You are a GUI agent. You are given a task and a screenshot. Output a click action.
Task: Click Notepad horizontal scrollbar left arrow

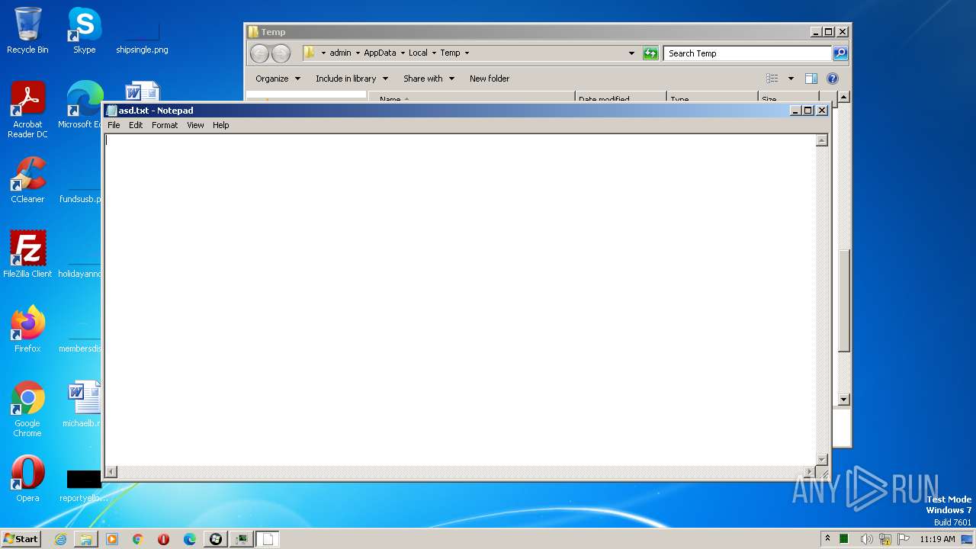(x=111, y=472)
